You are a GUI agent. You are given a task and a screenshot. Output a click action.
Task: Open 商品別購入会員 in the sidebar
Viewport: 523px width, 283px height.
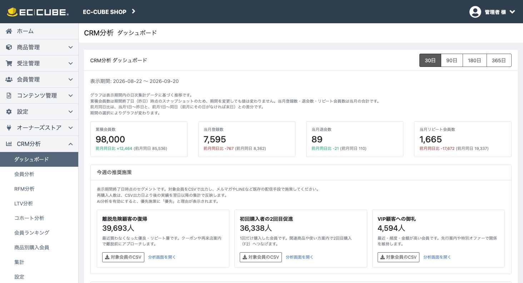coord(39,247)
